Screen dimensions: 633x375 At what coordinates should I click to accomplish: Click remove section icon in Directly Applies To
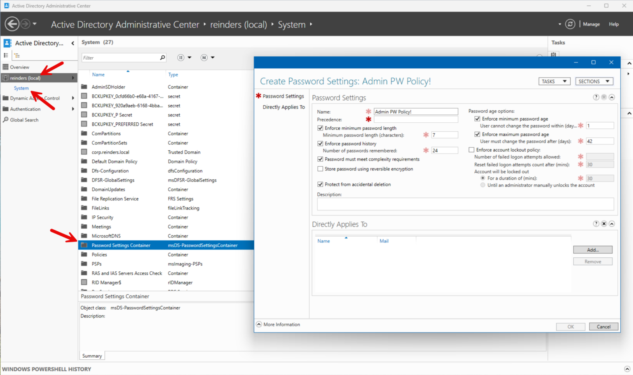(x=604, y=224)
